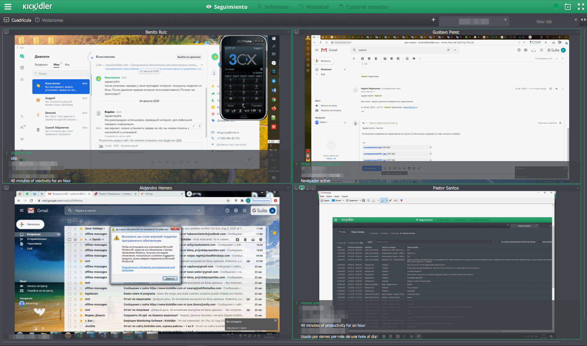Viewport: 587px width, 346px height.
Task: Tick the select-all checkbox in Alejandro's Gmail
Action: [x=69, y=221]
